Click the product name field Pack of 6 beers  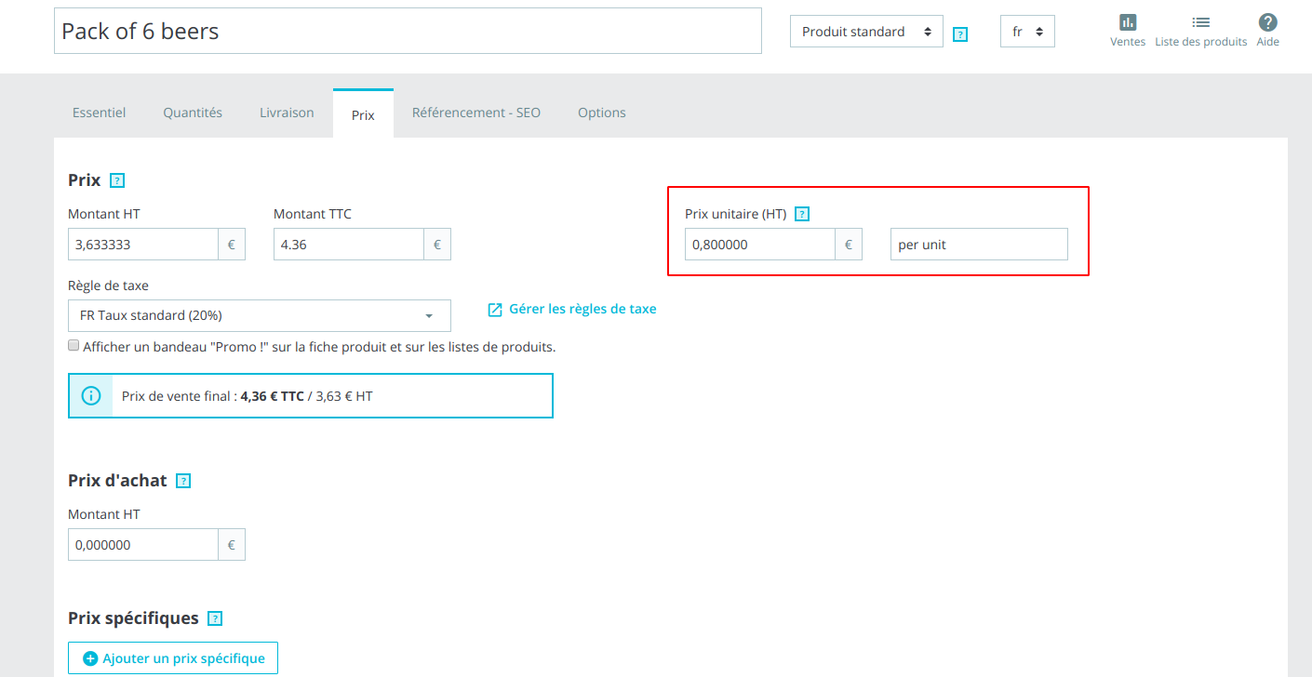(x=408, y=31)
